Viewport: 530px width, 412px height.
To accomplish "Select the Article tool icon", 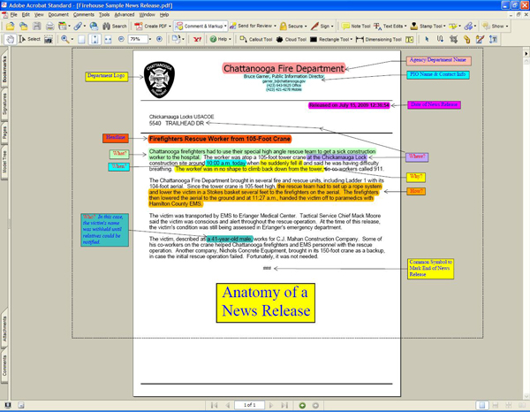I will click(440, 39).
